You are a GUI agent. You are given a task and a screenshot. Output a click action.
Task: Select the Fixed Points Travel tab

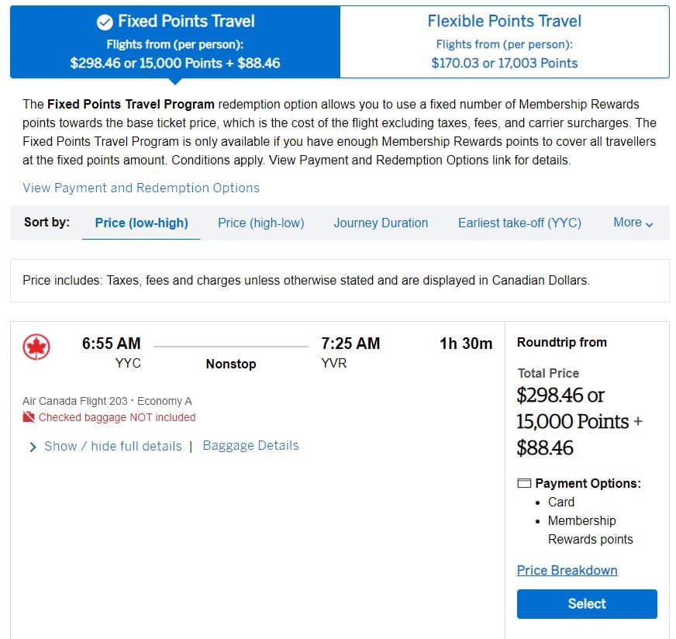point(175,42)
